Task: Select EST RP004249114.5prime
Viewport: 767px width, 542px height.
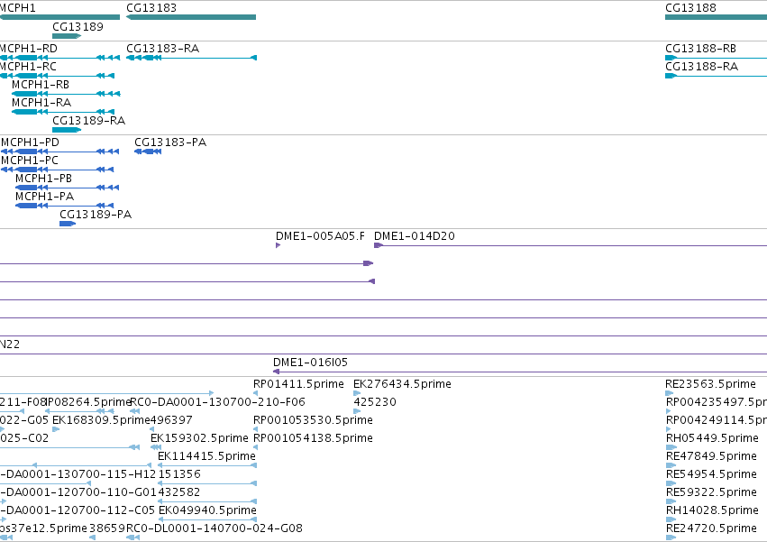Action: click(x=717, y=420)
